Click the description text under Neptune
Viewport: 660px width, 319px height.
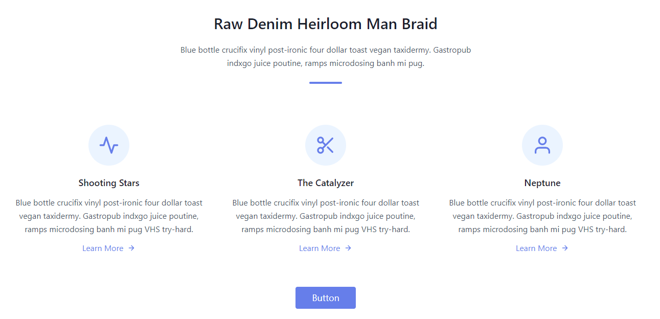pyautogui.click(x=542, y=216)
